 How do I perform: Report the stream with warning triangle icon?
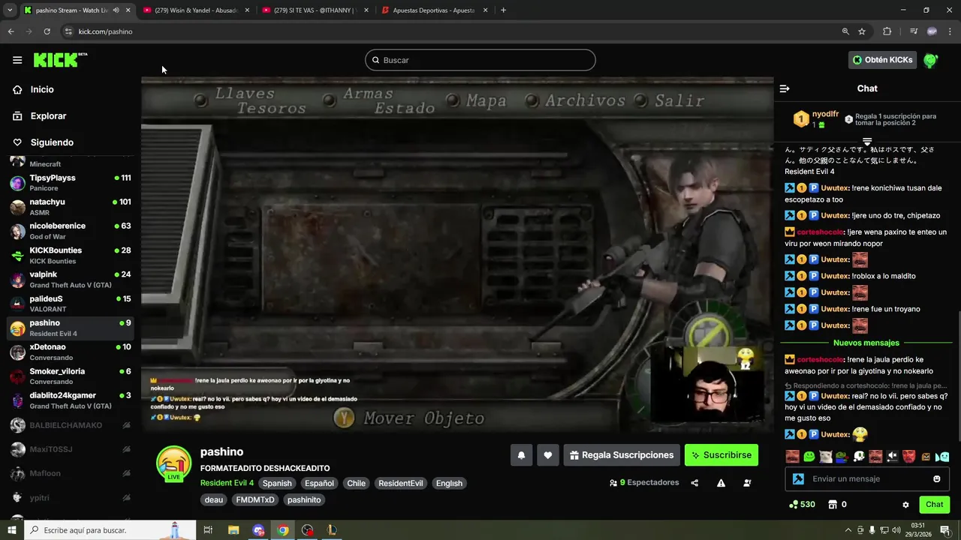[x=721, y=483]
